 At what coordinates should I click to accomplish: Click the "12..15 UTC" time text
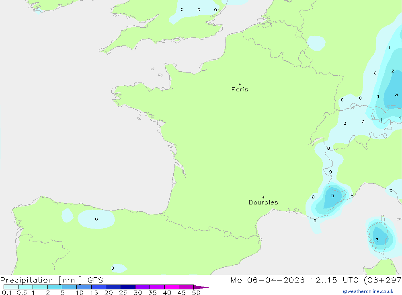tap(334, 280)
